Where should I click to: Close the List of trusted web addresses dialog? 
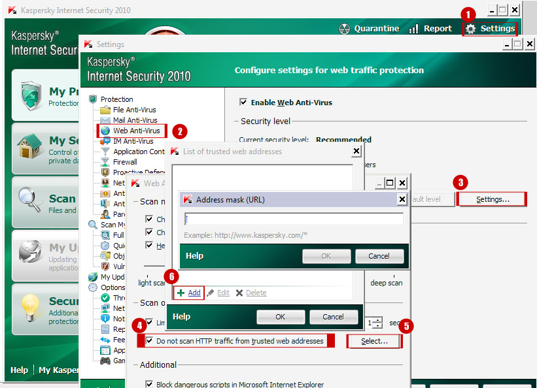(x=356, y=151)
